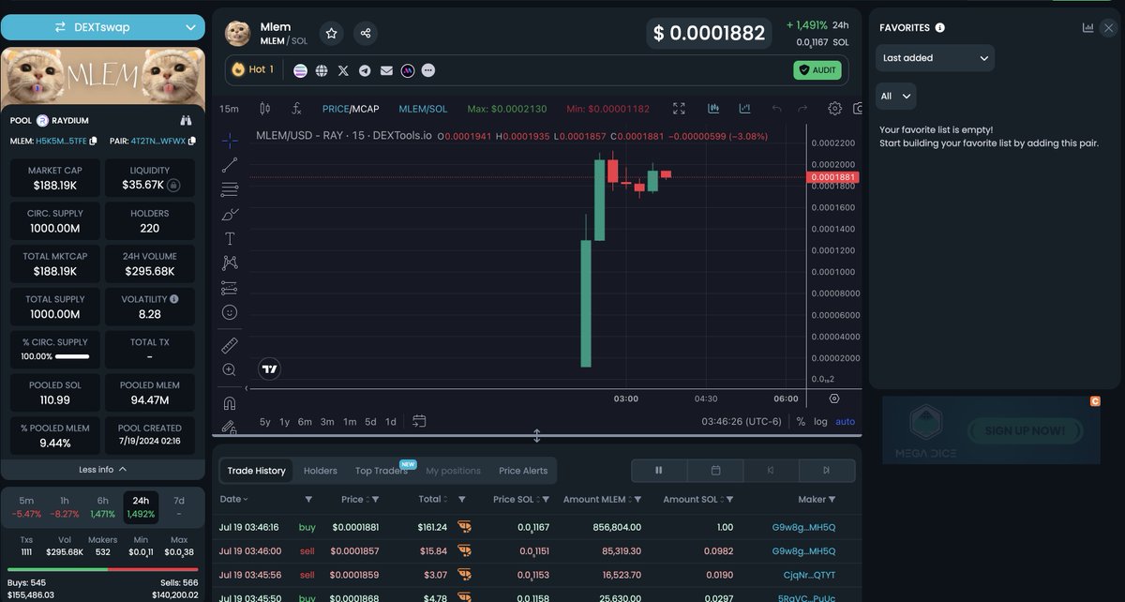The image size is (1125, 602).
Task: Show the Volatility info tooltip icon
Action: [x=174, y=298]
